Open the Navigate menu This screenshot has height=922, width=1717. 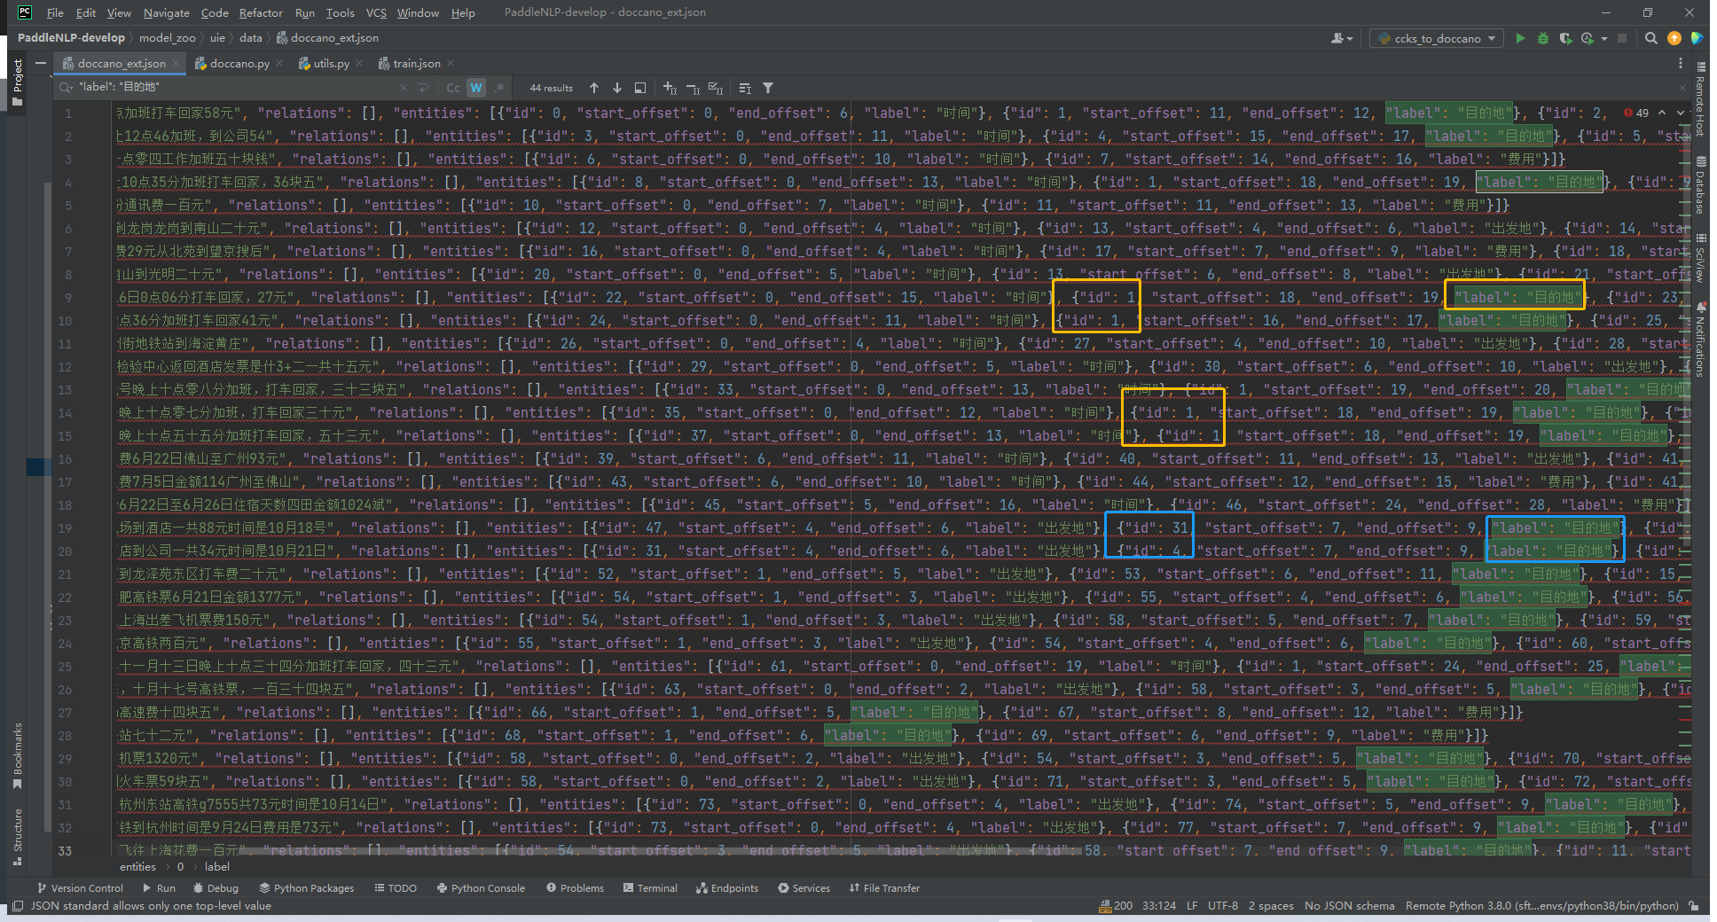pos(167,12)
